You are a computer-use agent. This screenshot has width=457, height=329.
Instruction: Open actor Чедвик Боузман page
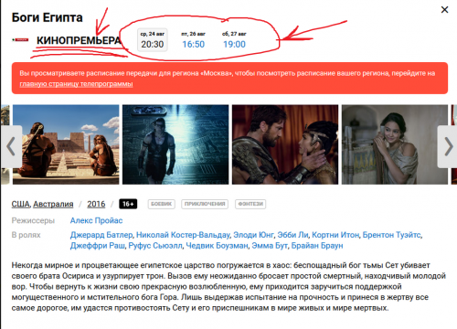click(x=217, y=246)
